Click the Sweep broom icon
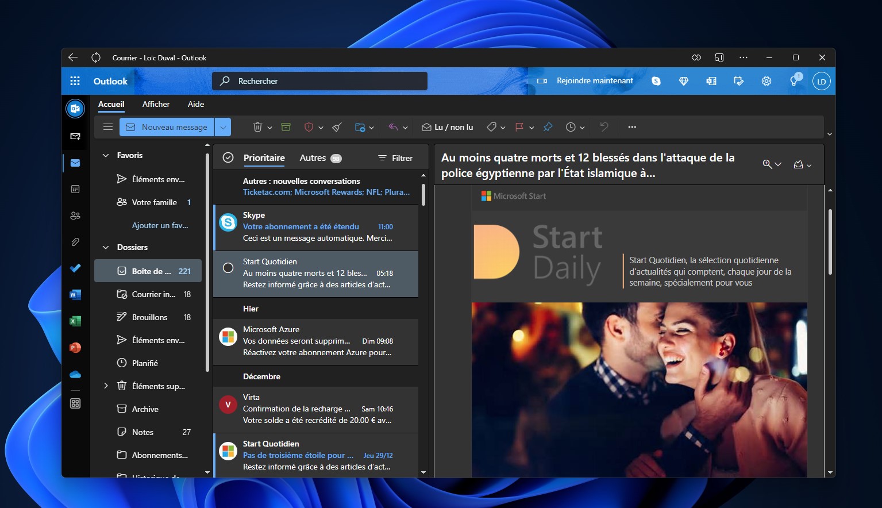 click(337, 127)
